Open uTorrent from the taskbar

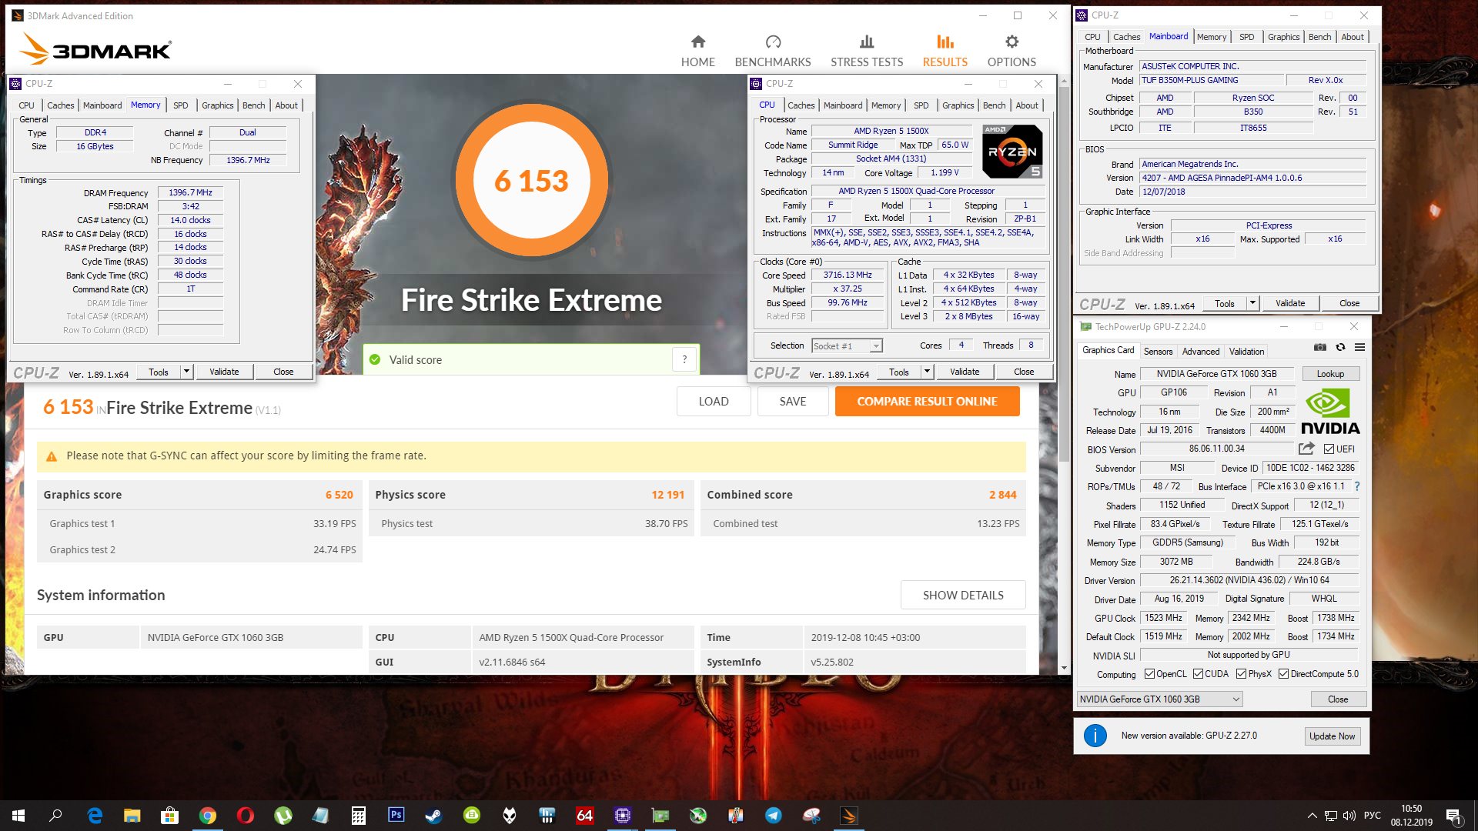click(283, 816)
